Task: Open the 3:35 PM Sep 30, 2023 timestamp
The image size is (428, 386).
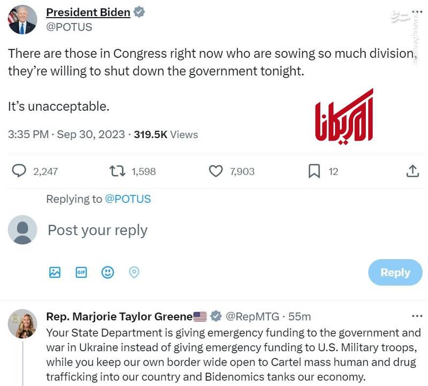Action: tap(66, 134)
